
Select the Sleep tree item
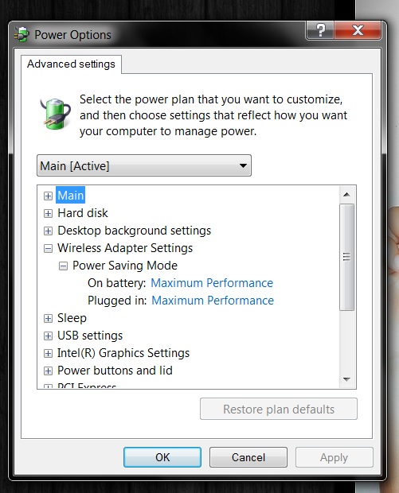(x=72, y=318)
